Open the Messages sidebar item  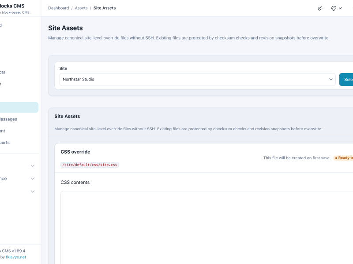(x=8, y=119)
